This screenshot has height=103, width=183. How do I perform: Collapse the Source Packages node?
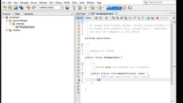coord(7,21)
